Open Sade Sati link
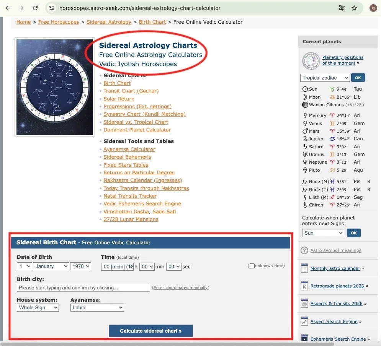381x346 pixels. (164, 211)
